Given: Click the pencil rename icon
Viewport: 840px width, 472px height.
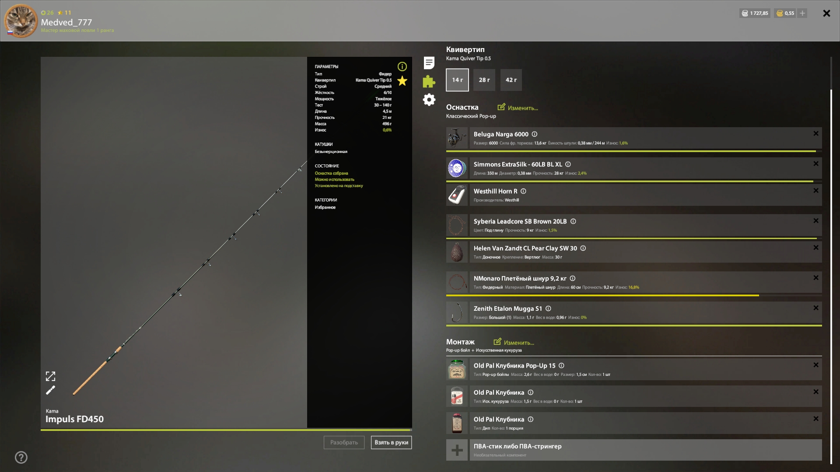Looking at the screenshot, I should coord(50,390).
